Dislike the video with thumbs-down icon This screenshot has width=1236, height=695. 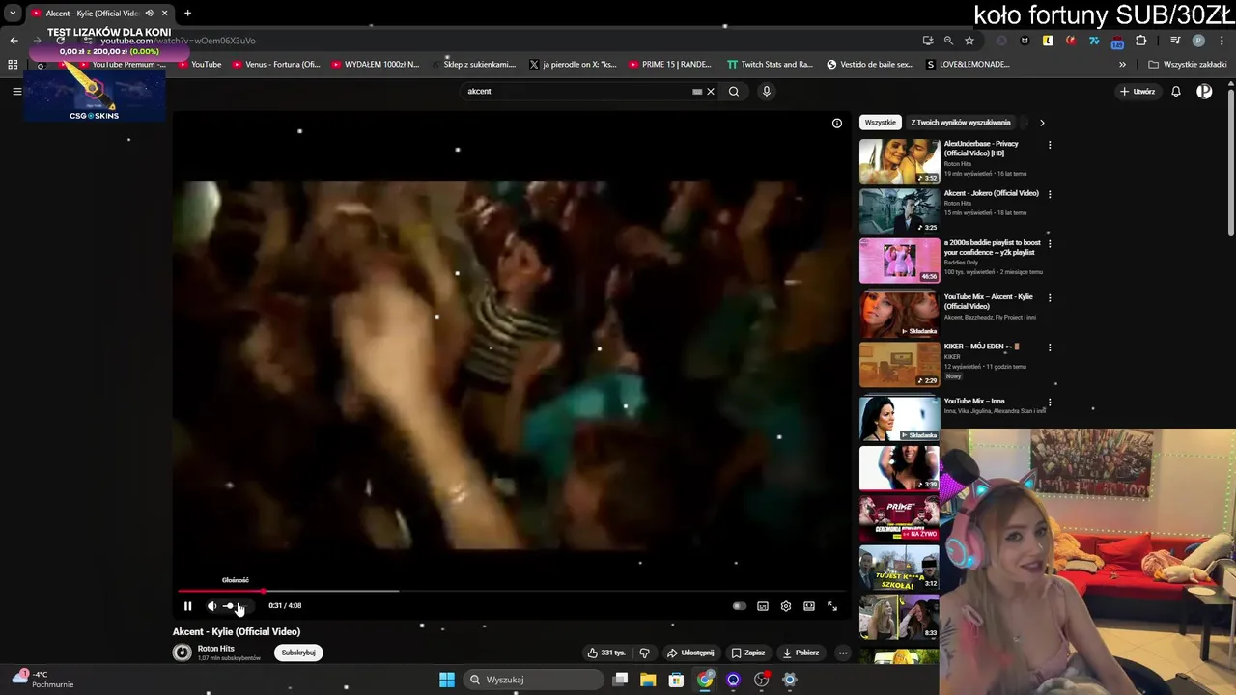[645, 653]
